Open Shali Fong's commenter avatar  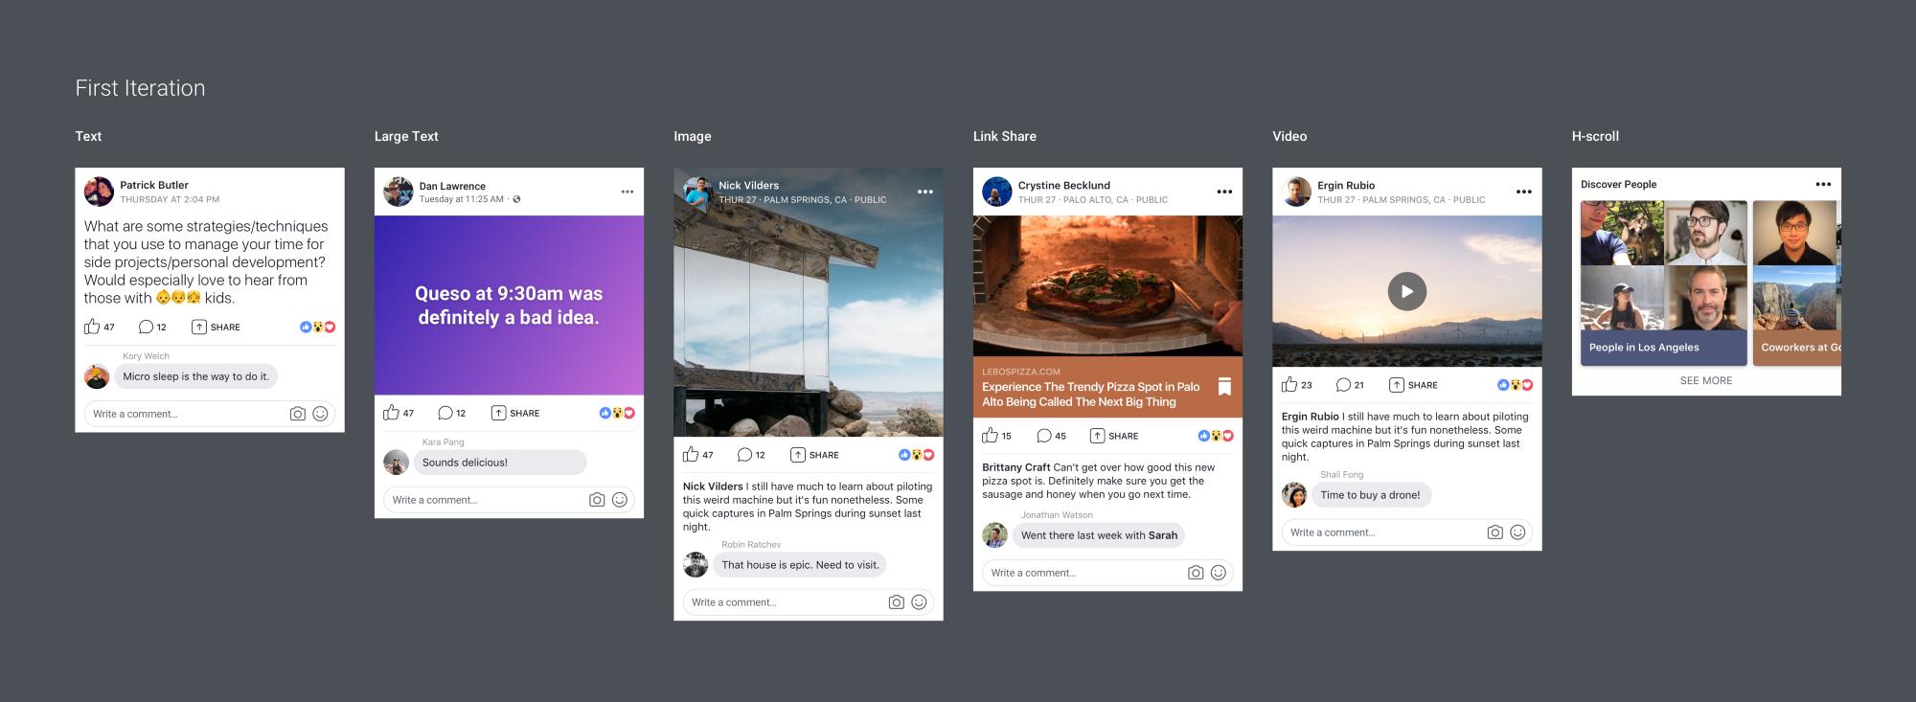click(x=1294, y=495)
